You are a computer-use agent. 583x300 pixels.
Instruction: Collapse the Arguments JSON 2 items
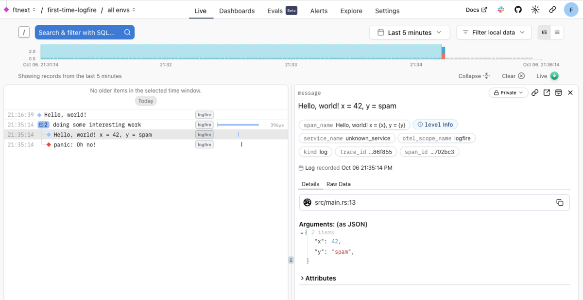tap(302, 232)
